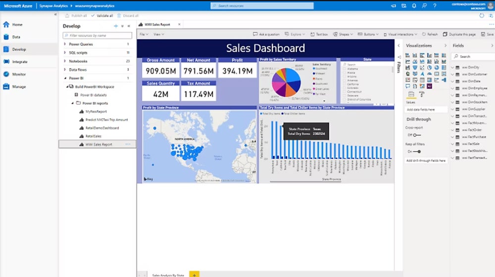
Task: Click the user account avatar
Action: 491,5
